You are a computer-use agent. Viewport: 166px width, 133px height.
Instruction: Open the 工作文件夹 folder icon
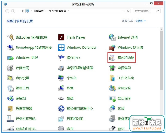[x=112, y=78]
